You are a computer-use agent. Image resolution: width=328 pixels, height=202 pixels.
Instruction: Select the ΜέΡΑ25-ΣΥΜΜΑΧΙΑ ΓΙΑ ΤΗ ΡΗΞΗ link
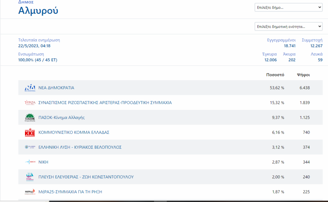(x=70, y=192)
